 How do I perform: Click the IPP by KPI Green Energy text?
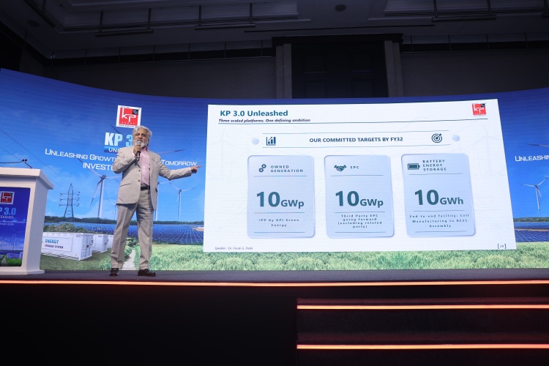(279, 223)
